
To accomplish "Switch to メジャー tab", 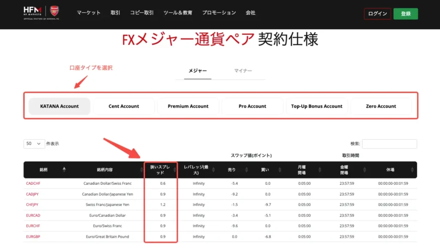I will [198, 71].
